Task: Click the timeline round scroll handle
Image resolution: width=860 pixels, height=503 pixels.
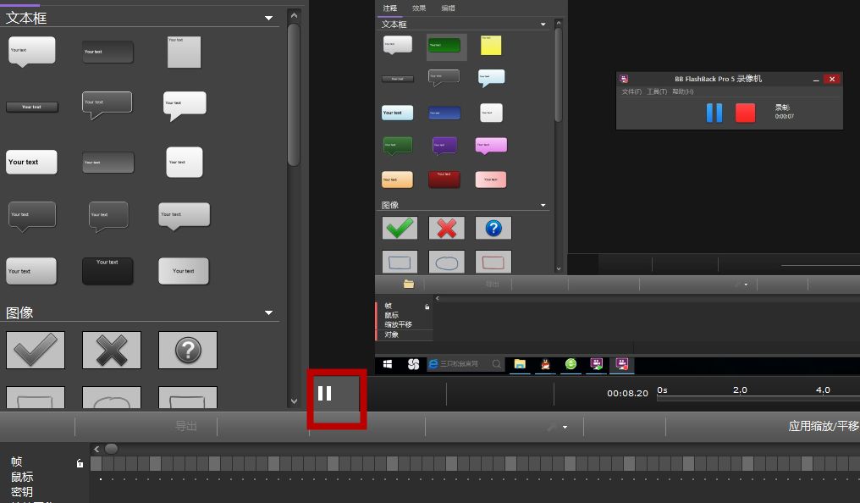Action: coord(111,449)
